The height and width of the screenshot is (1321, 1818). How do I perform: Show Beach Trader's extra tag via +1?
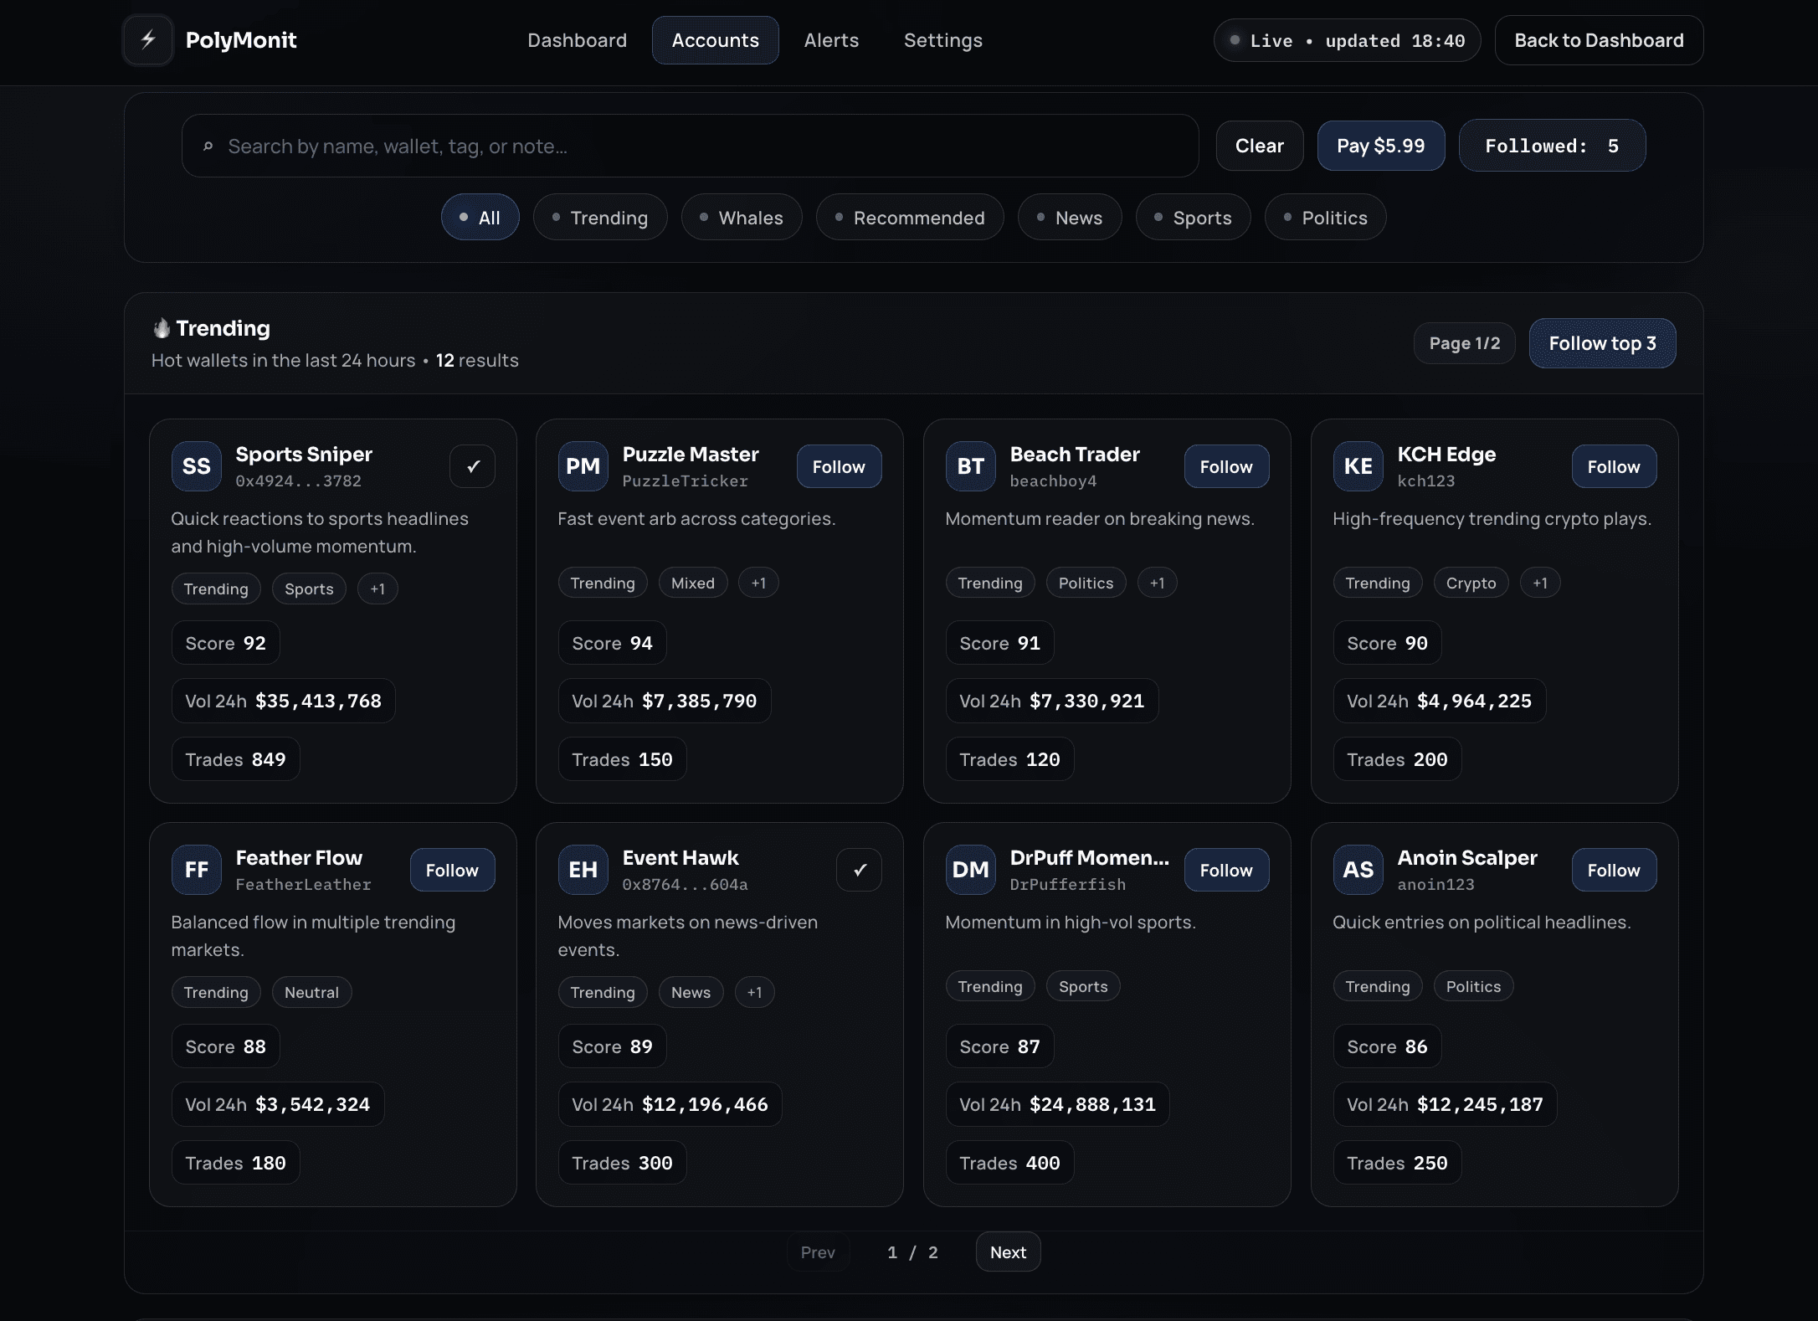coord(1158,583)
